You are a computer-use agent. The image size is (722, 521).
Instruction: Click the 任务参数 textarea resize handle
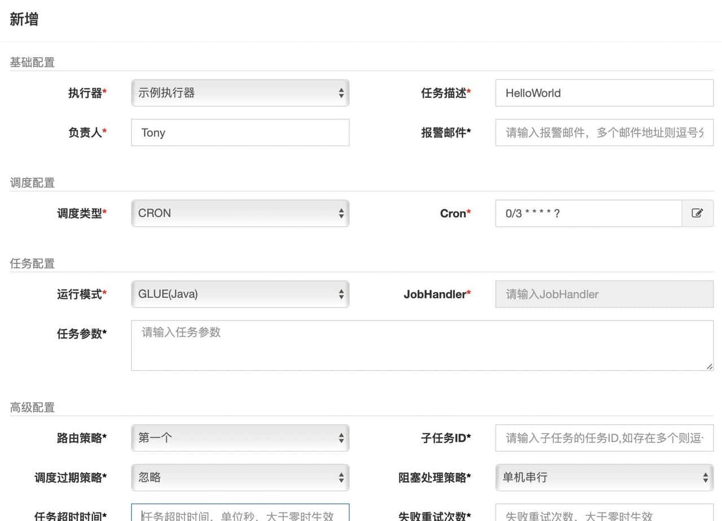708,366
